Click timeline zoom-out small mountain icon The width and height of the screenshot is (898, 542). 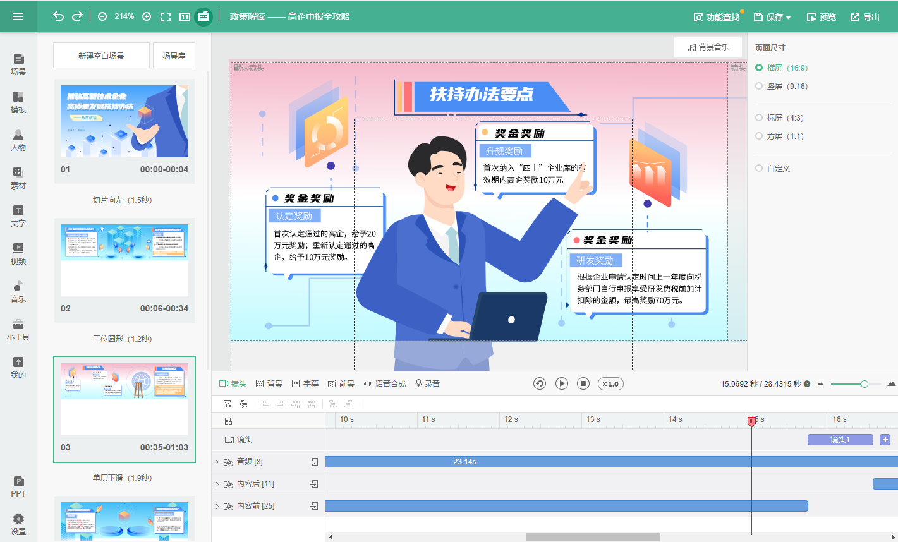(x=820, y=383)
